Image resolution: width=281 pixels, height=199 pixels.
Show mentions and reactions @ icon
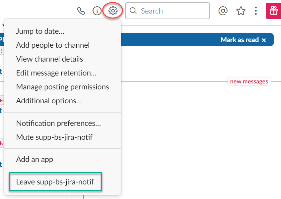(x=223, y=11)
